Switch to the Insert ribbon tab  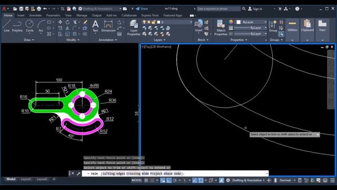(x=21, y=15)
